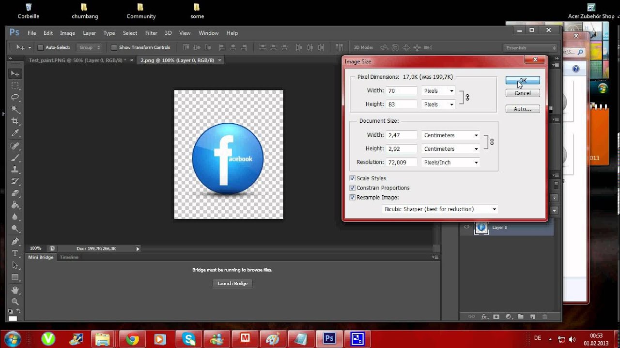Screen dimensions: 620x348
Task: Select the Path Selection tool
Action: pos(15,265)
